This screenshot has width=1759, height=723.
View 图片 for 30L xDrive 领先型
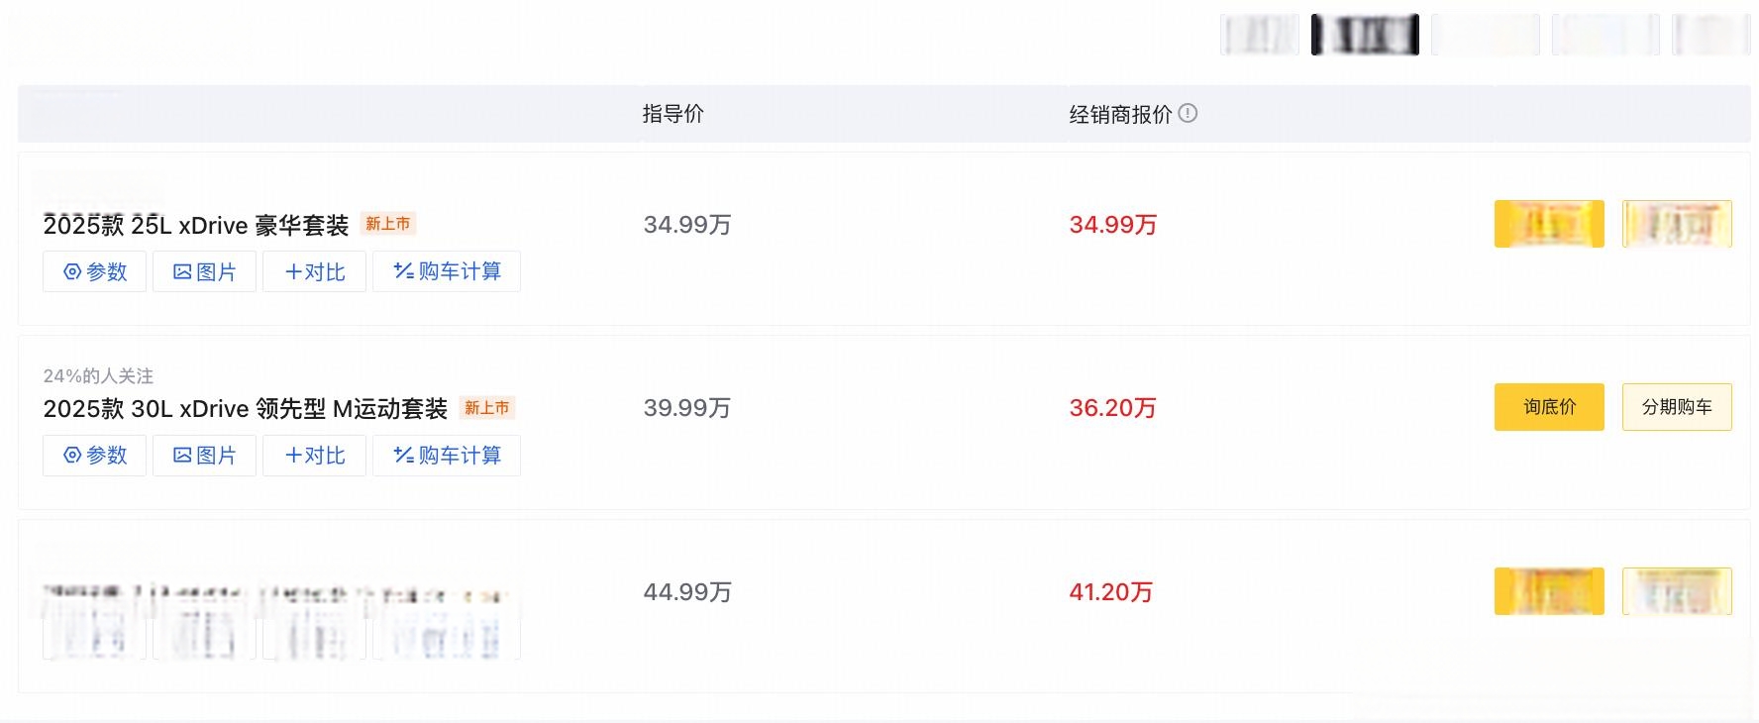point(204,456)
